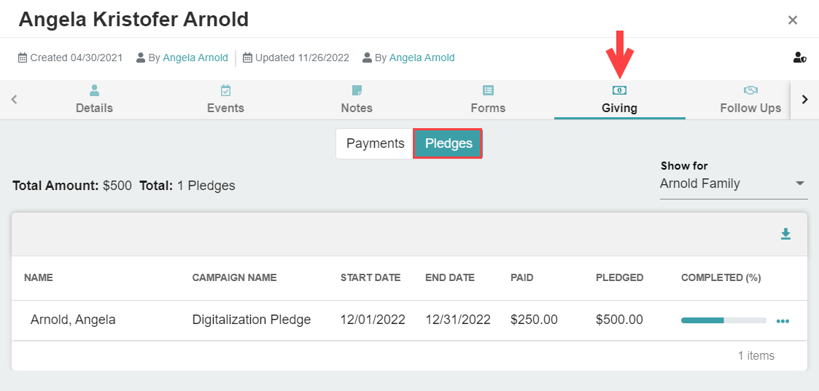819x391 pixels.
Task: Click the Angela Kristofer Arnold title
Action: tap(133, 20)
